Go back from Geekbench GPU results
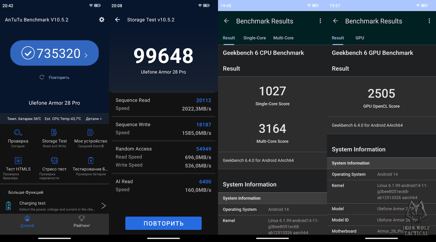 335,21
